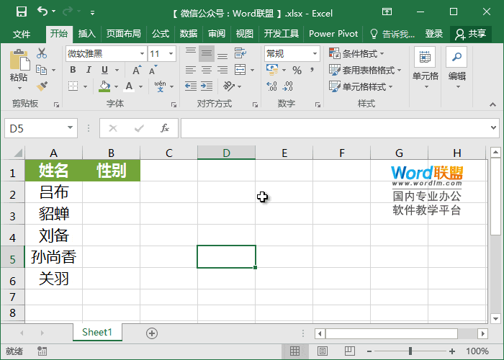Open the number format 常规 dropdown
The image size is (504, 360).
315,53
